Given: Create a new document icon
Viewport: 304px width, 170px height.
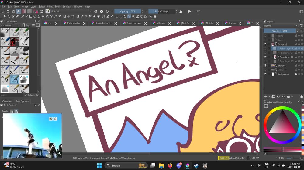Looking at the screenshot, I should [3, 11].
